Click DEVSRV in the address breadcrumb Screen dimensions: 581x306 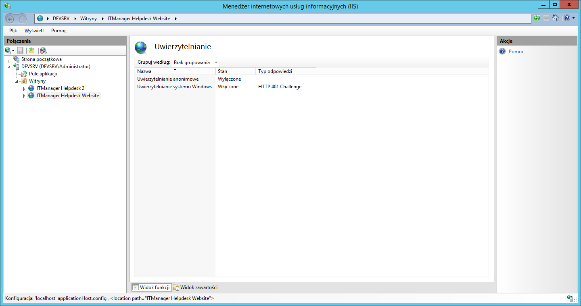(x=61, y=19)
